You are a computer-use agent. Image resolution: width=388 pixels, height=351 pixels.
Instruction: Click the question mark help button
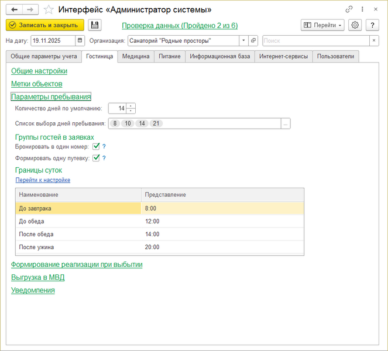coord(373,25)
